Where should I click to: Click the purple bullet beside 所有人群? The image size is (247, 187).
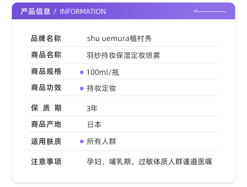(x=82, y=141)
